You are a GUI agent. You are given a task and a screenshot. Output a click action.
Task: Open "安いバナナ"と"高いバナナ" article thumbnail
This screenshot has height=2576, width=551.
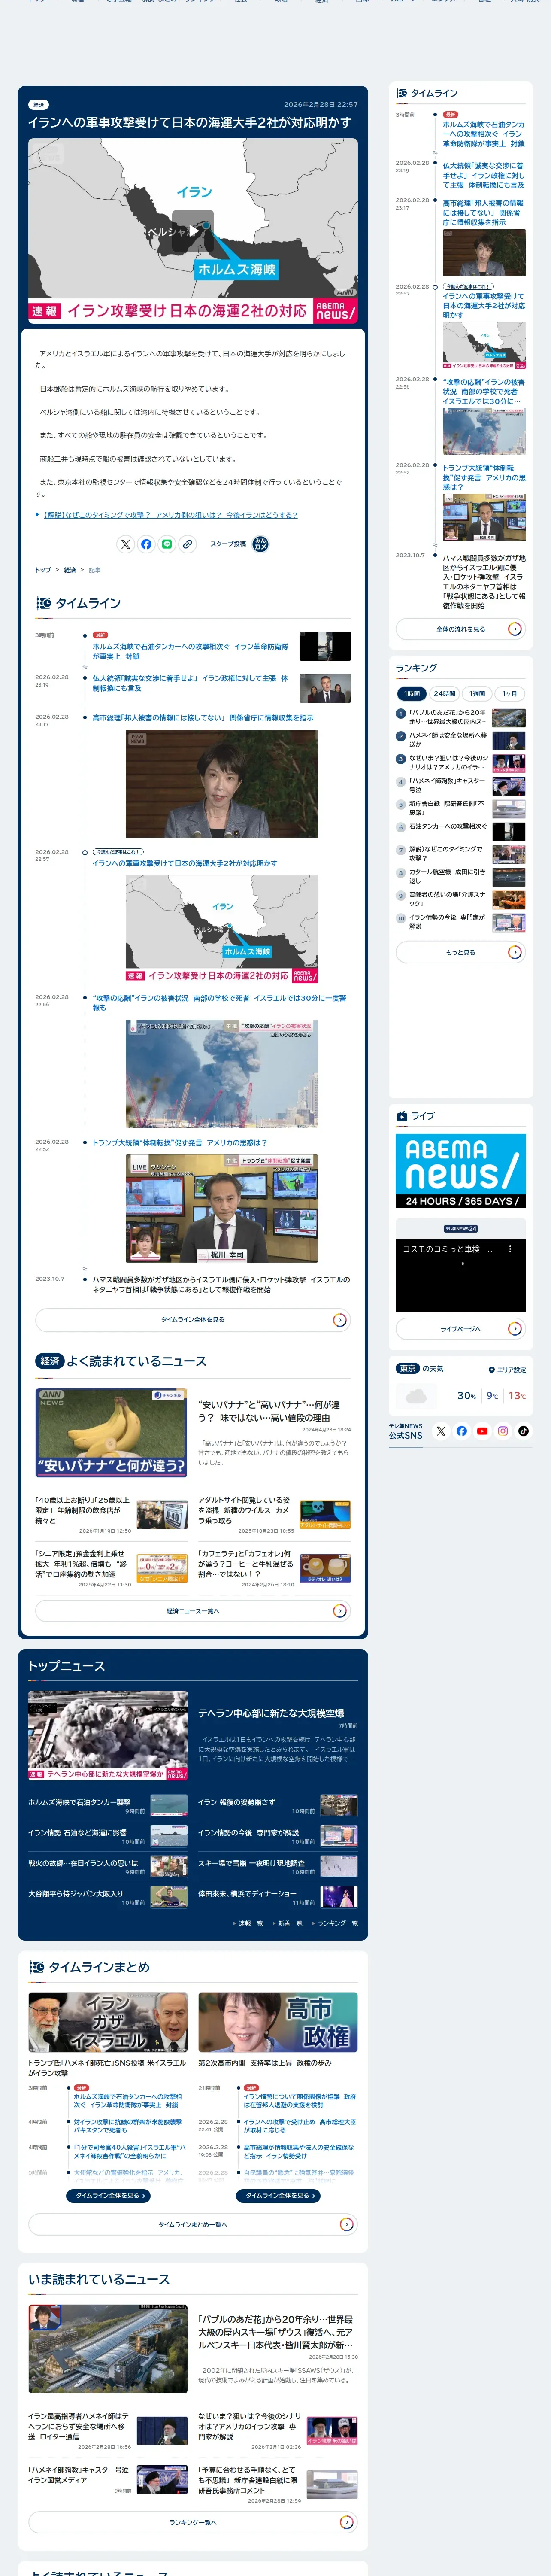[111, 1433]
